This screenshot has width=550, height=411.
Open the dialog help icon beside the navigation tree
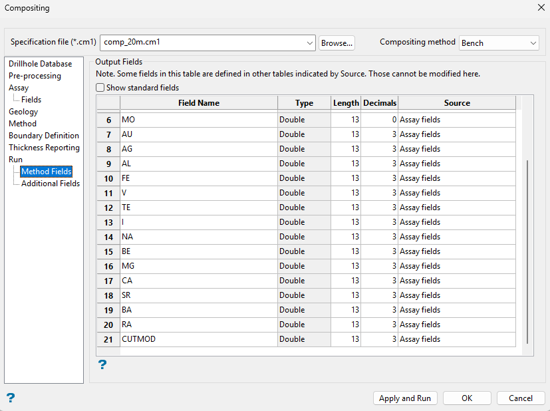11,398
